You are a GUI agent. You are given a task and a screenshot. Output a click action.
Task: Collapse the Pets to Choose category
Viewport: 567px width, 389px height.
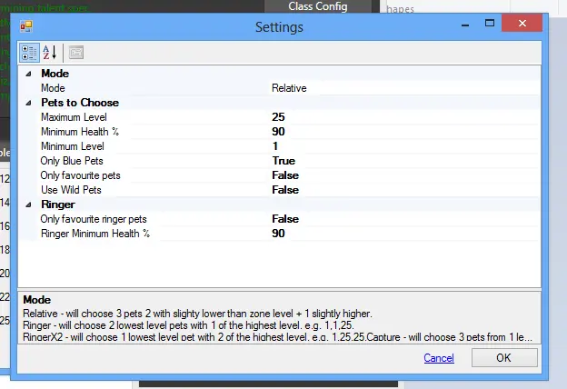tap(27, 103)
